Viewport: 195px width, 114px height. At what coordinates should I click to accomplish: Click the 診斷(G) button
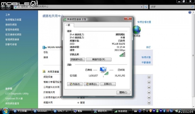tap(108, 84)
